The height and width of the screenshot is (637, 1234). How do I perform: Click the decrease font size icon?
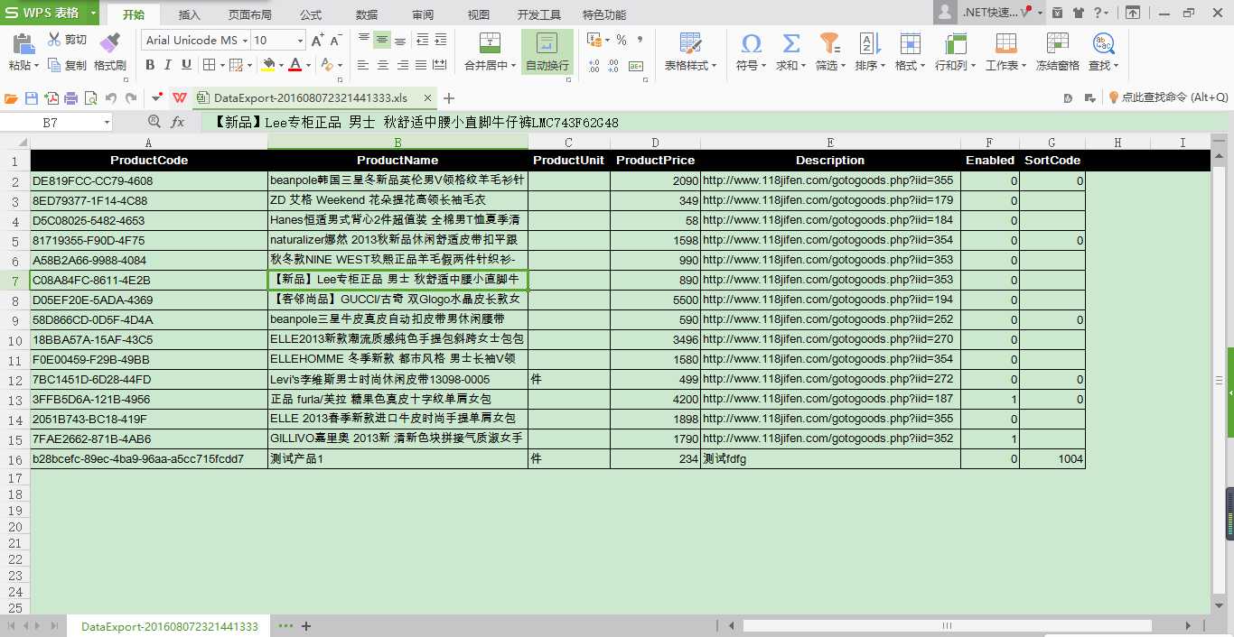336,41
